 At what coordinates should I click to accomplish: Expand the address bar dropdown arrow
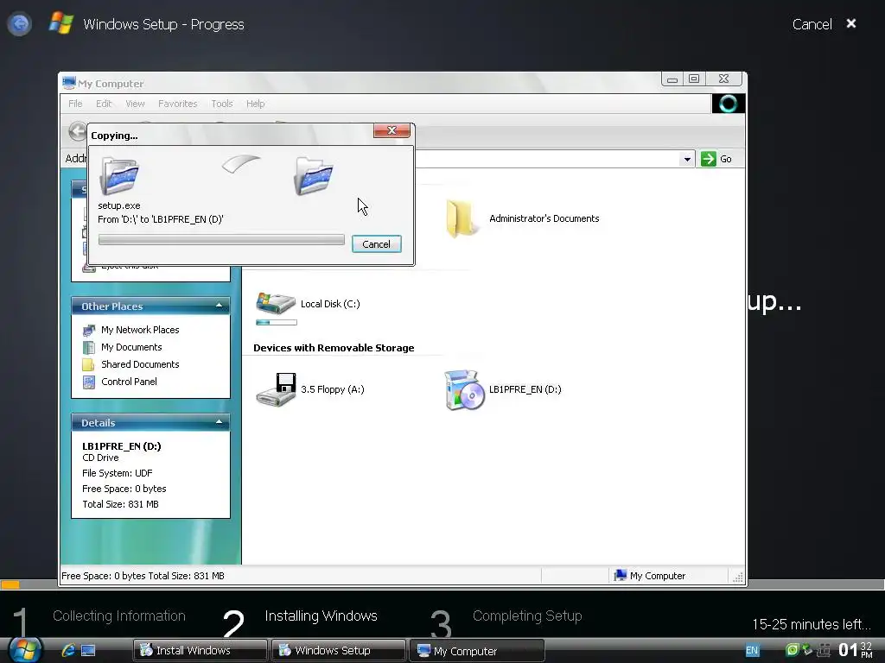point(687,159)
